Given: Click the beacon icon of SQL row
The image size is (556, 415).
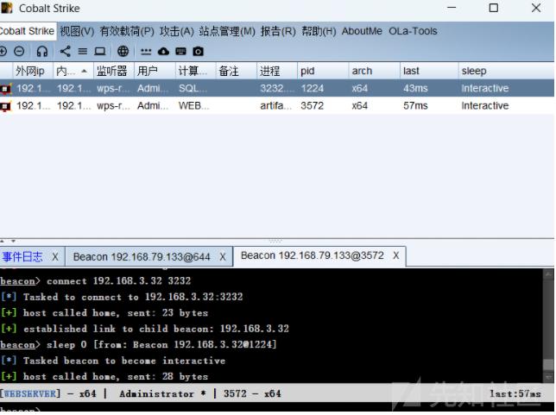Looking at the screenshot, I should coord(6,89).
